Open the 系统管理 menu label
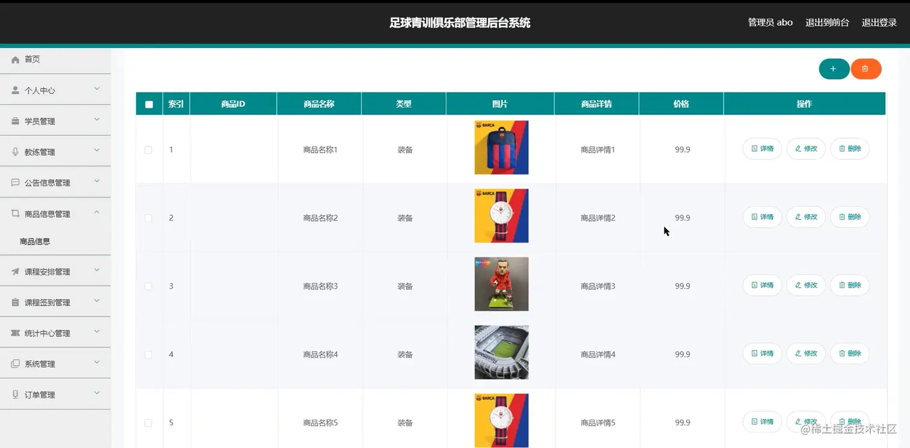 pyautogui.click(x=40, y=364)
